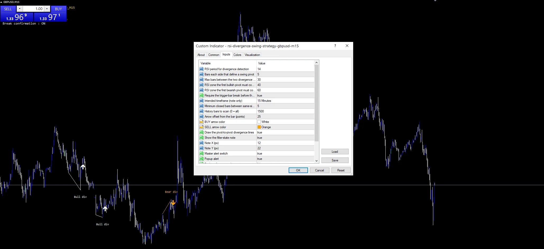Image resolution: width=544 pixels, height=249 pixels.
Task: Edit Arrow offset value 25
Action: [x=285, y=117]
